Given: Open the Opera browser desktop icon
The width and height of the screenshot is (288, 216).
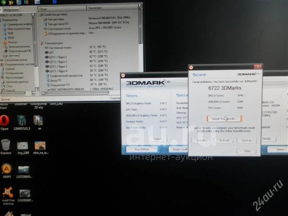Looking at the screenshot, I should click(x=4, y=123).
